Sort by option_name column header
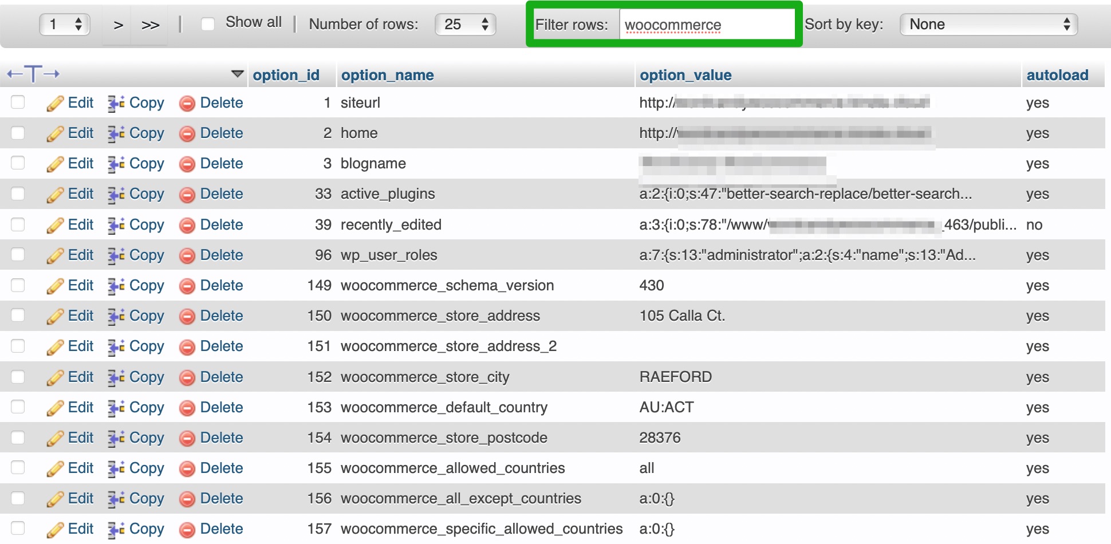 [x=387, y=75]
